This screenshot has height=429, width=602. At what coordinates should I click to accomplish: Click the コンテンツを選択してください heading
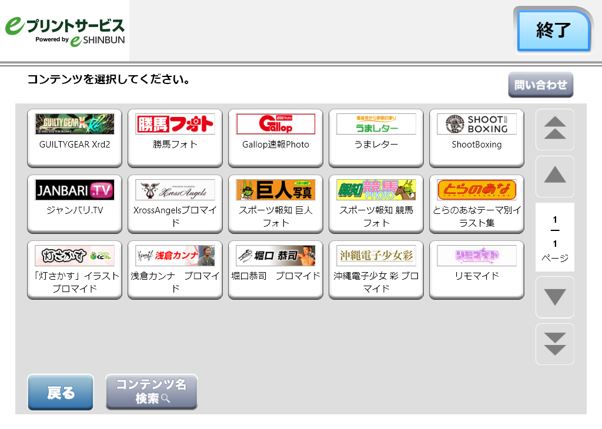109,79
